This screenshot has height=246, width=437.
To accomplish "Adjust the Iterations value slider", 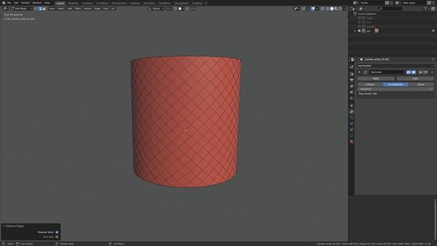I will pos(395,90).
